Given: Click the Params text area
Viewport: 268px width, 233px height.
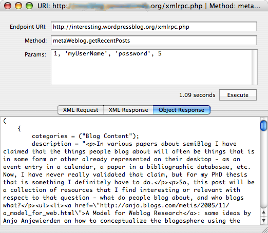Looking at the screenshot, I should (x=151, y=67).
